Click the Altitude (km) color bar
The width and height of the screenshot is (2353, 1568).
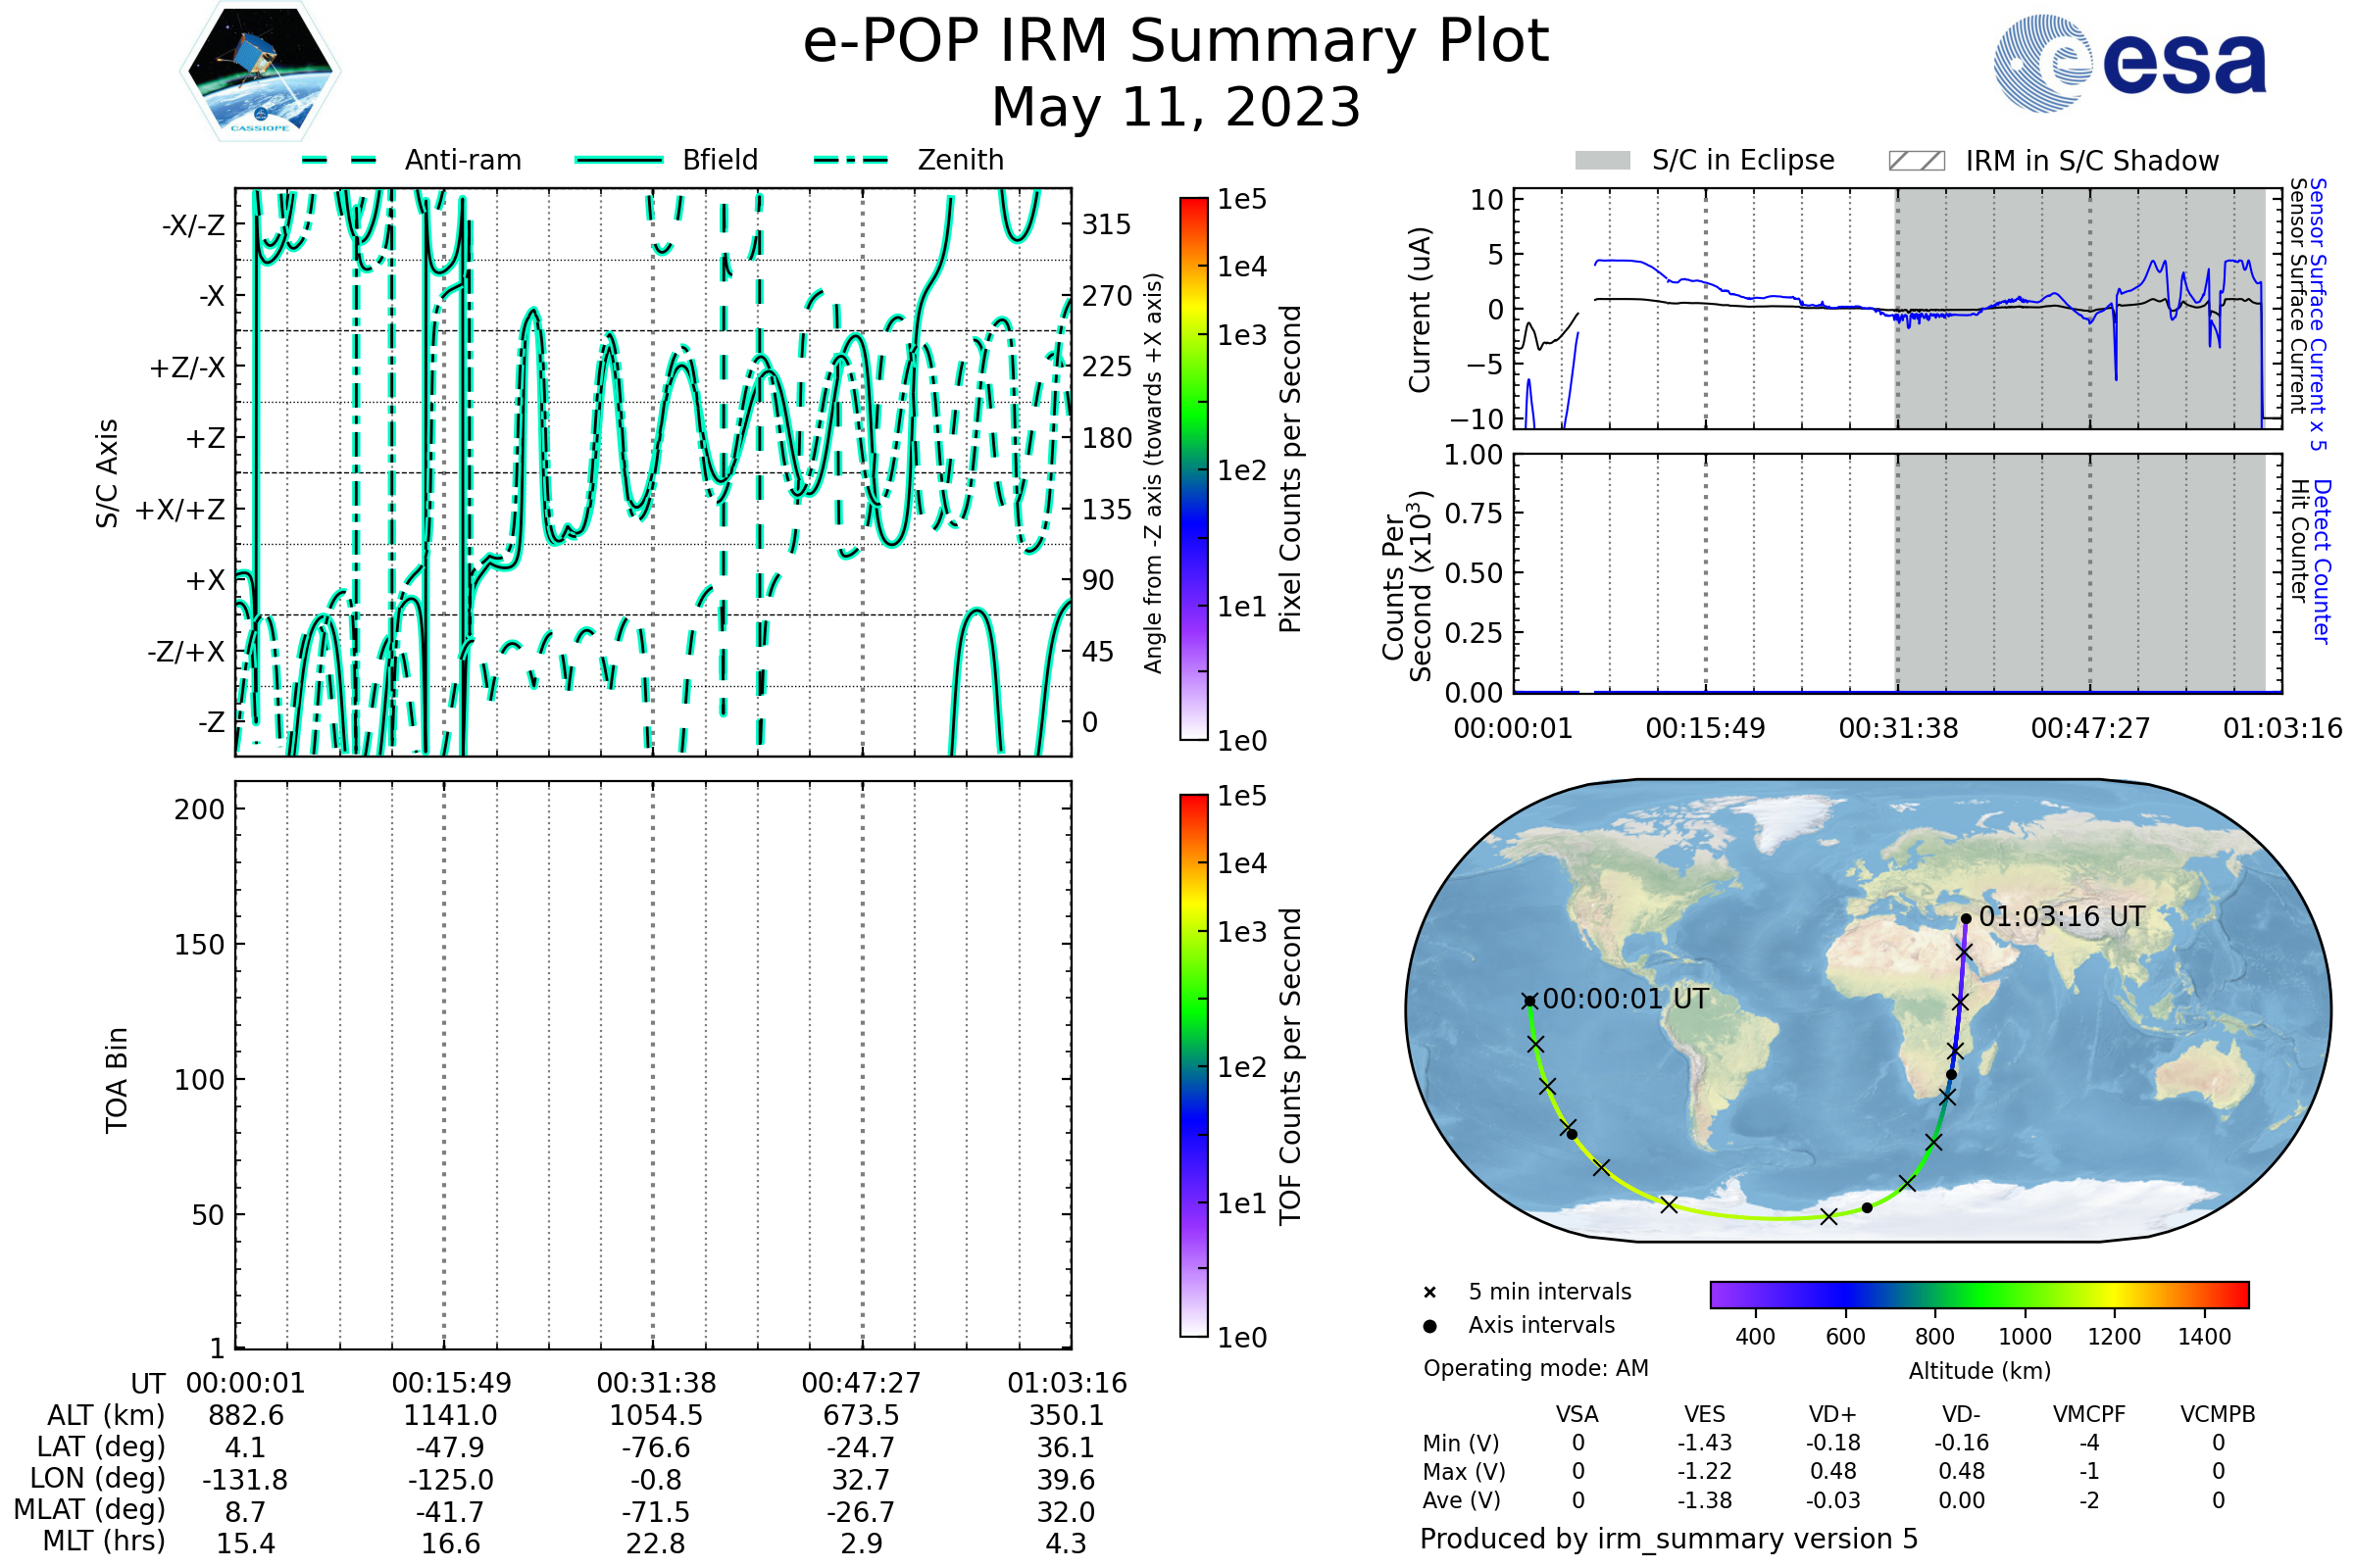[1978, 1294]
